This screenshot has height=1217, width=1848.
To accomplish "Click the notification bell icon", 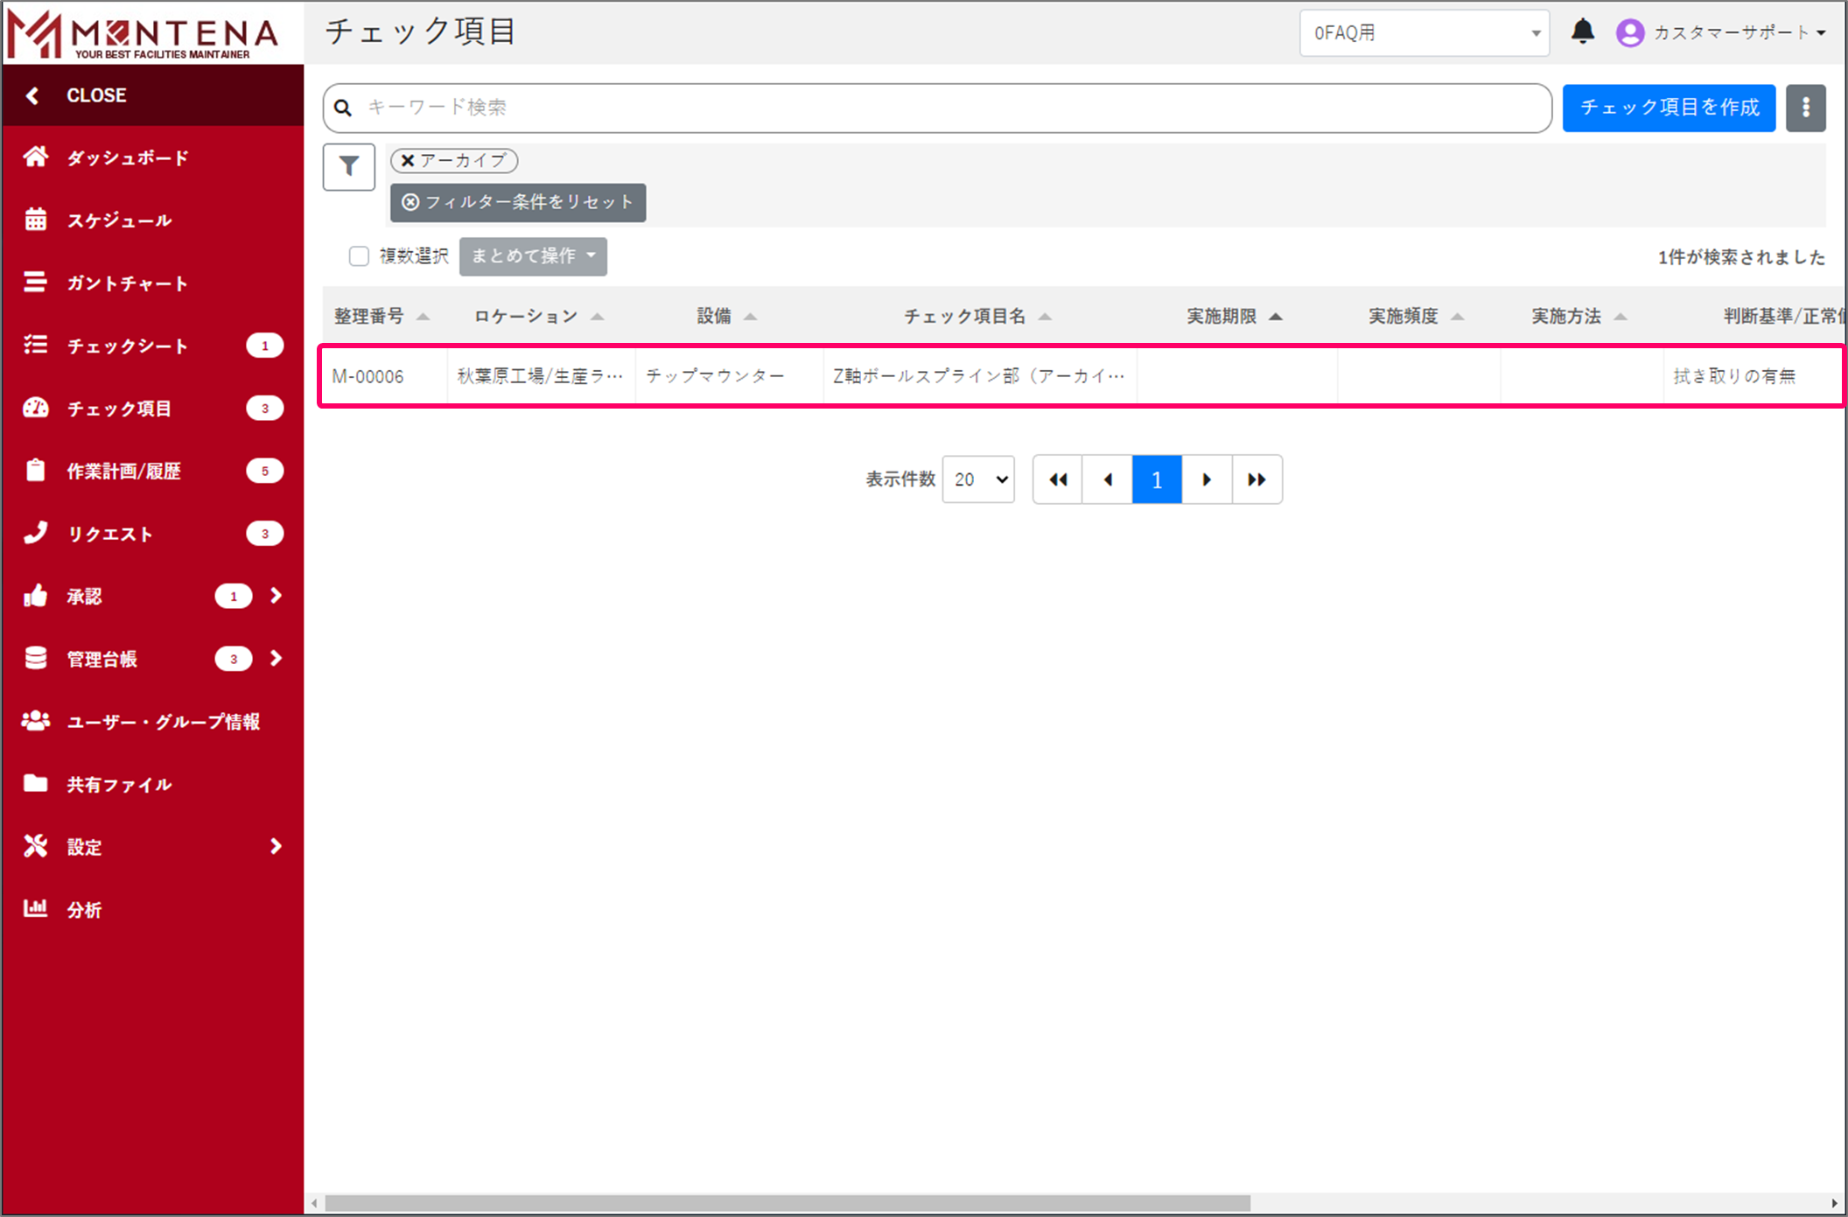I will point(1582,32).
